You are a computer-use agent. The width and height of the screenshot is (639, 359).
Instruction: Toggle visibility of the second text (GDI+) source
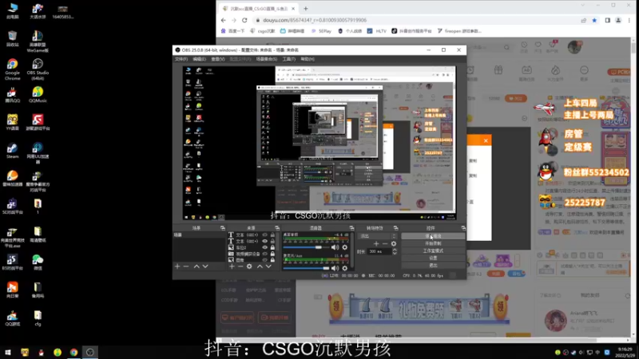pyautogui.click(x=265, y=241)
